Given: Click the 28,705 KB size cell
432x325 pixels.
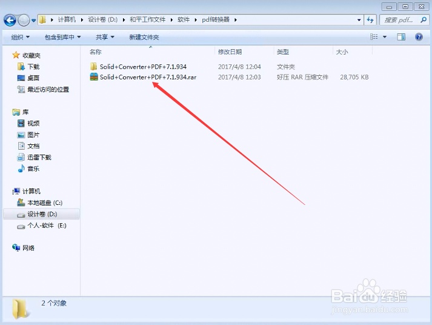Looking at the screenshot, I should click(354, 77).
